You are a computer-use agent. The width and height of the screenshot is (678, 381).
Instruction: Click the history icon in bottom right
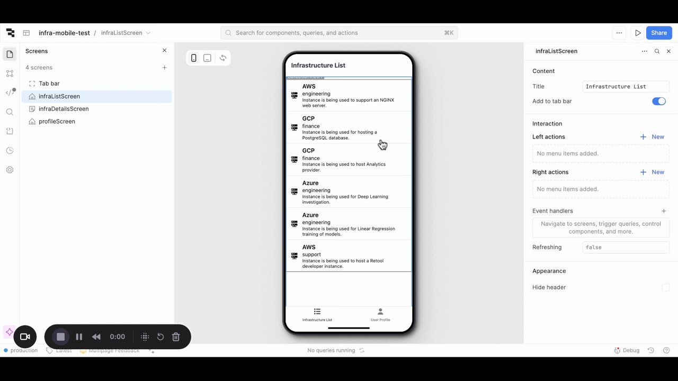(652, 350)
